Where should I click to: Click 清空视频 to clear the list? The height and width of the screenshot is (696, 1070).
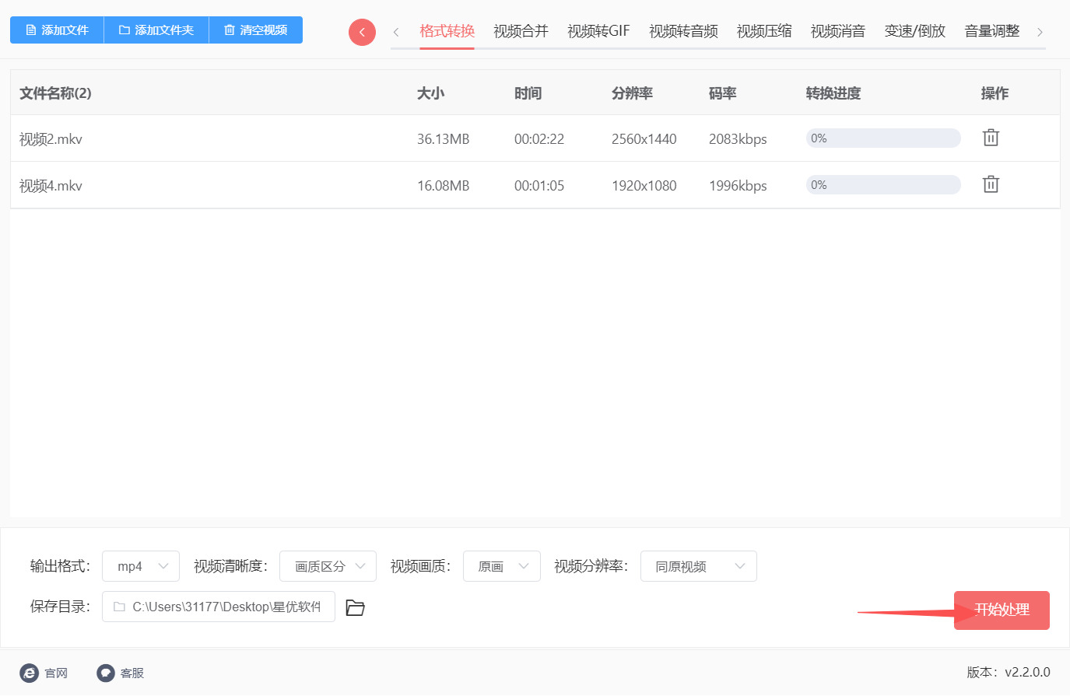(x=256, y=30)
